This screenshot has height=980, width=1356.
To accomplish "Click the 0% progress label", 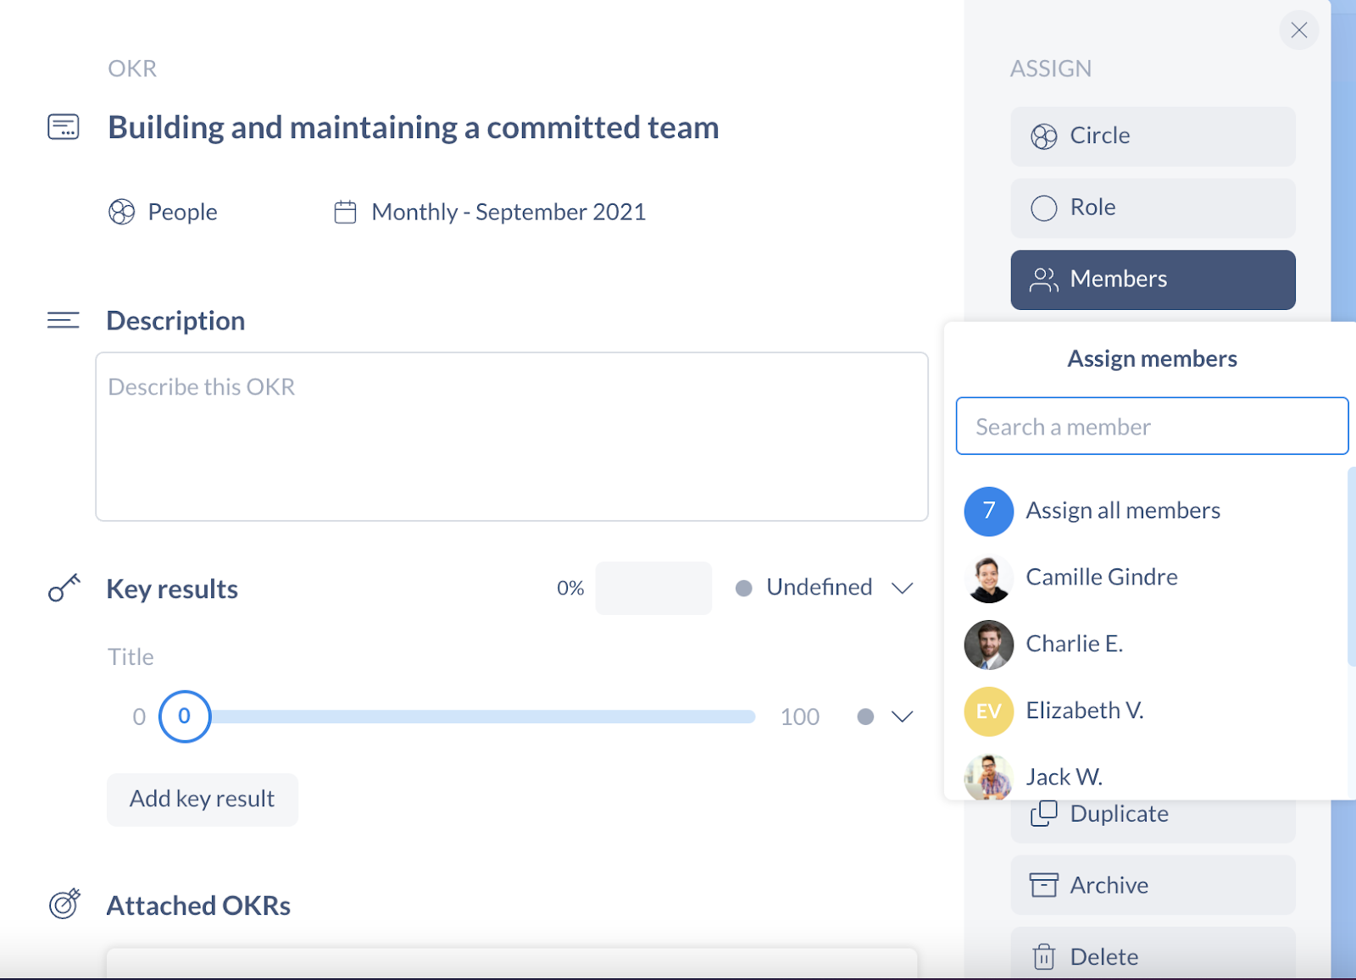I will pos(570,588).
